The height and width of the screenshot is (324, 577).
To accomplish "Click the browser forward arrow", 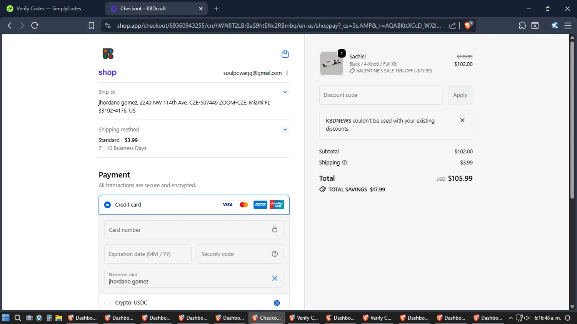I will 22,25.
